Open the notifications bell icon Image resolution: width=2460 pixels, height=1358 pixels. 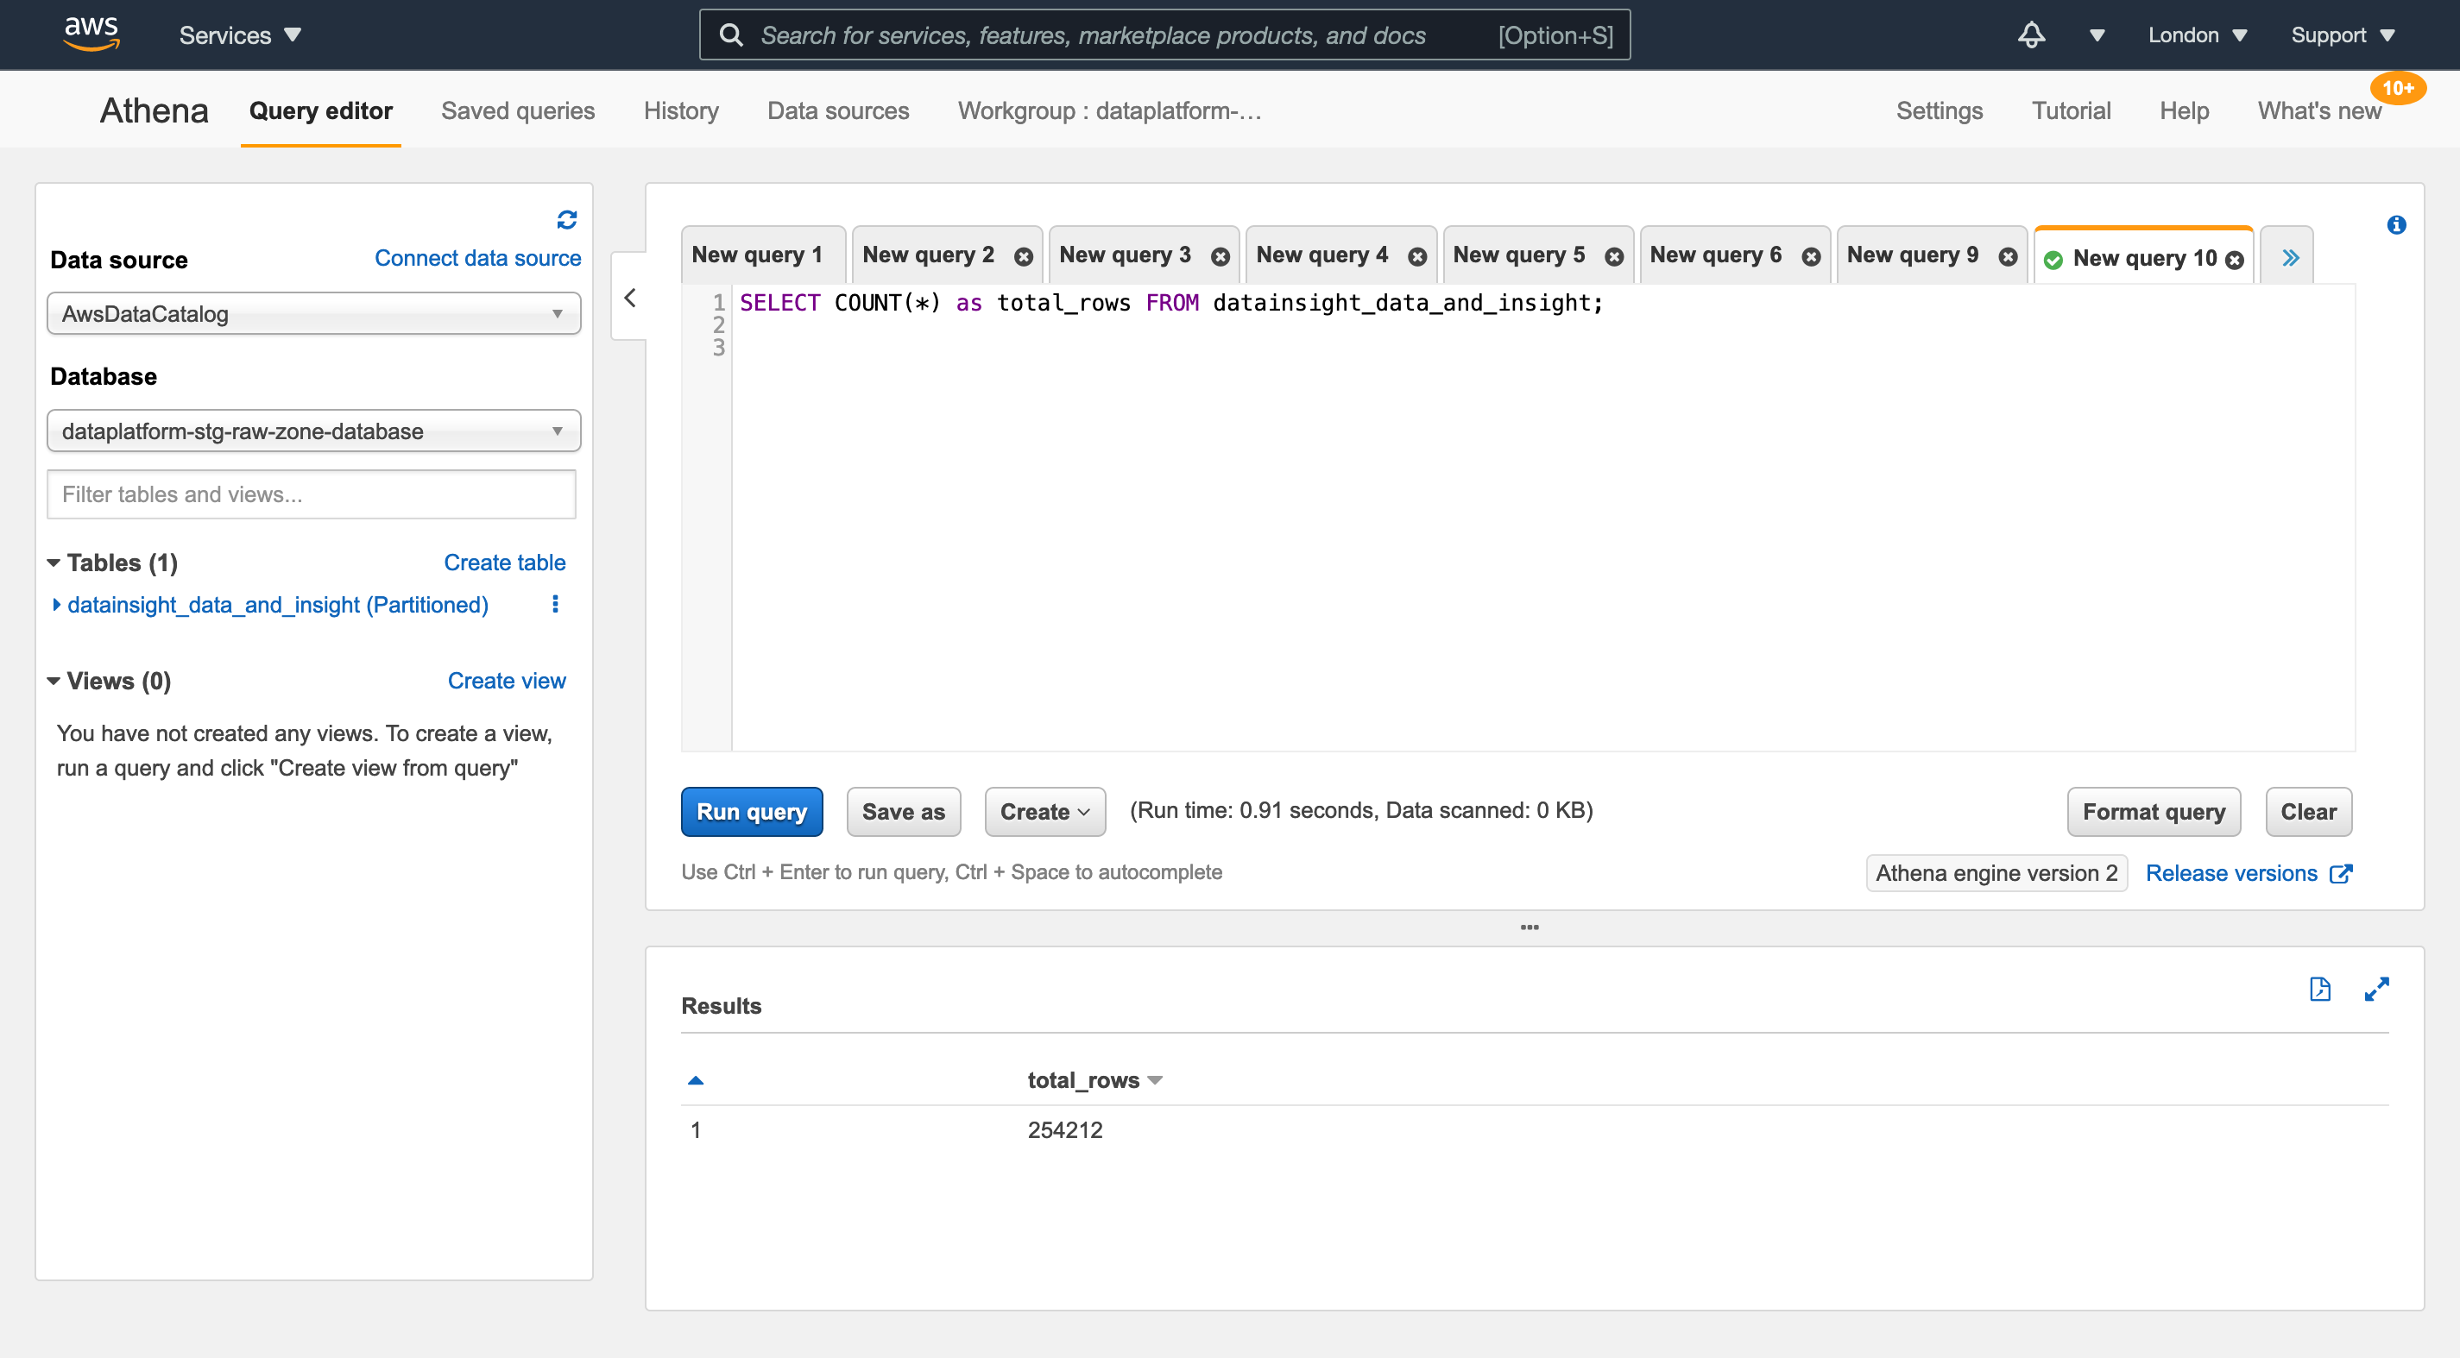point(2031,35)
